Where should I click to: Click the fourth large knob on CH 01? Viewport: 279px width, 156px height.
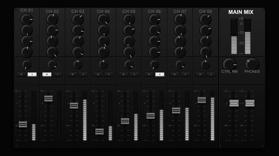click(x=27, y=52)
